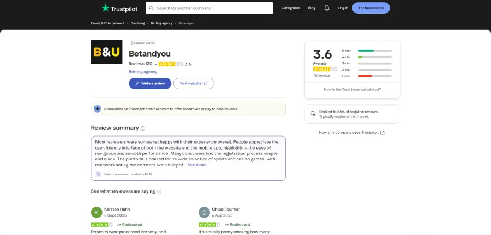Viewport: 491px width, 235px height.
Task: Click info icon beside 'See what reviewers are saying'
Action: point(159,191)
